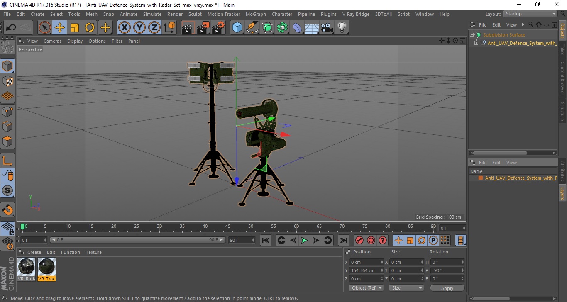The width and height of the screenshot is (567, 302).
Task: Click the Apply button
Action: pyautogui.click(x=447, y=288)
